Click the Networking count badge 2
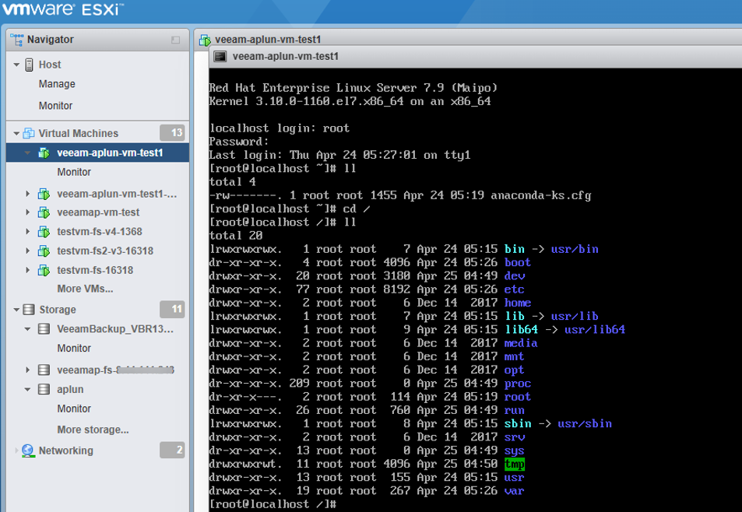 [172, 450]
